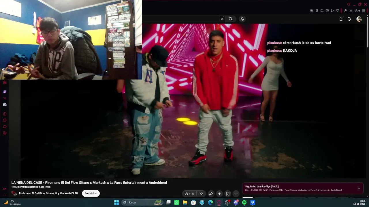This screenshot has width=369, height=207.
Task: Share the video with the arrow button
Action: pyautogui.click(x=211, y=194)
